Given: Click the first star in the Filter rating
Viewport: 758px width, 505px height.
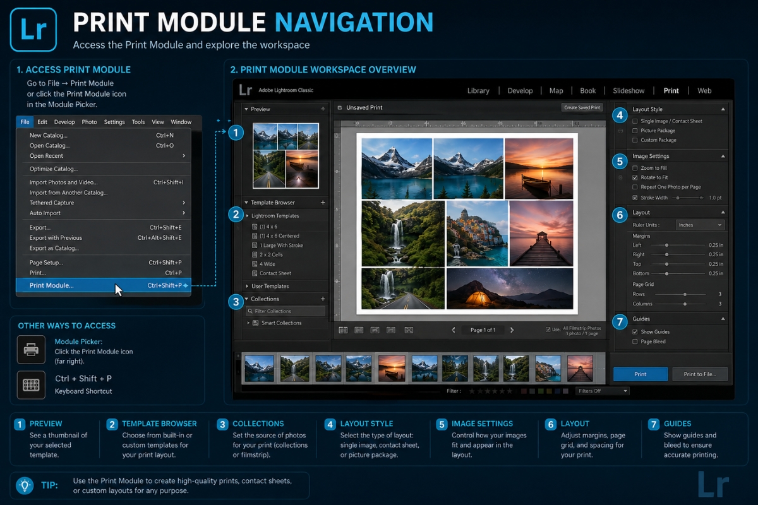Looking at the screenshot, I should (x=471, y=391).
